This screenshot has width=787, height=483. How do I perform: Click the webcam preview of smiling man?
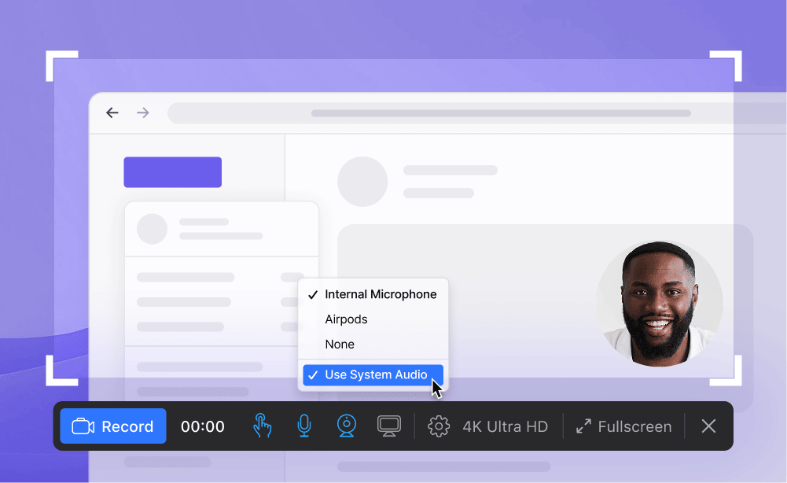pos(659,304)
